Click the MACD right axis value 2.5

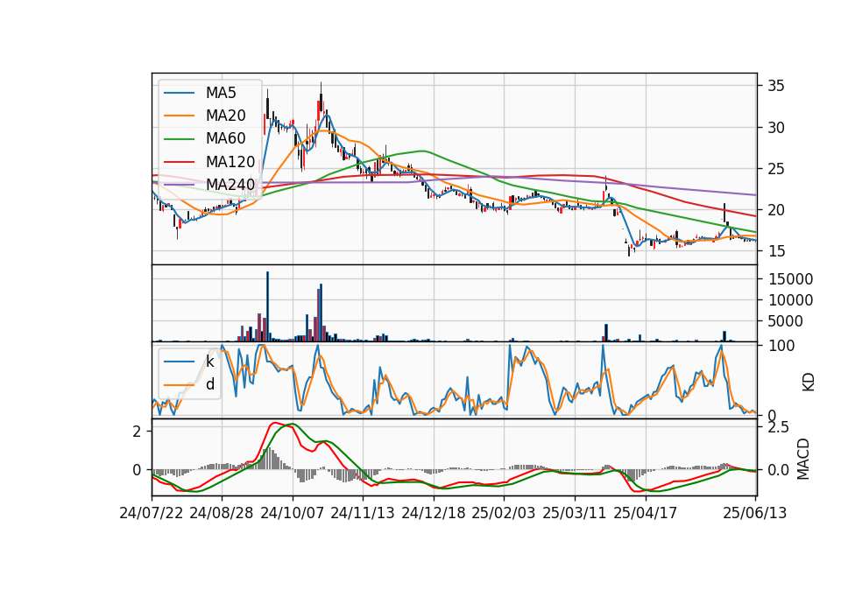tap(778, 428)
